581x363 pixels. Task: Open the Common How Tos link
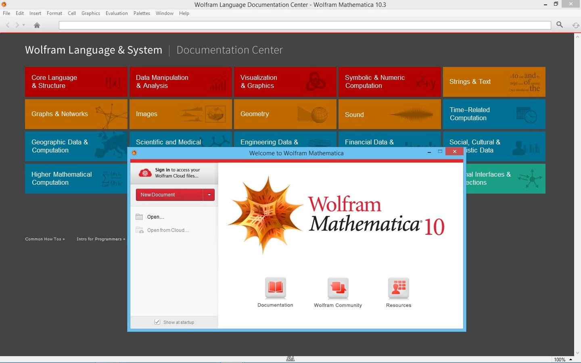tap(45, 239)
